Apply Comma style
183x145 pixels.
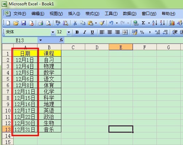coord(150,32)
